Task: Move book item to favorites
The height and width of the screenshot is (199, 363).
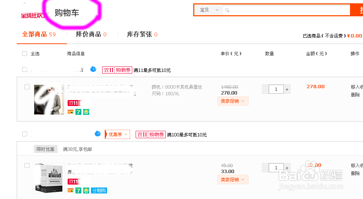Action: [357, 165]
